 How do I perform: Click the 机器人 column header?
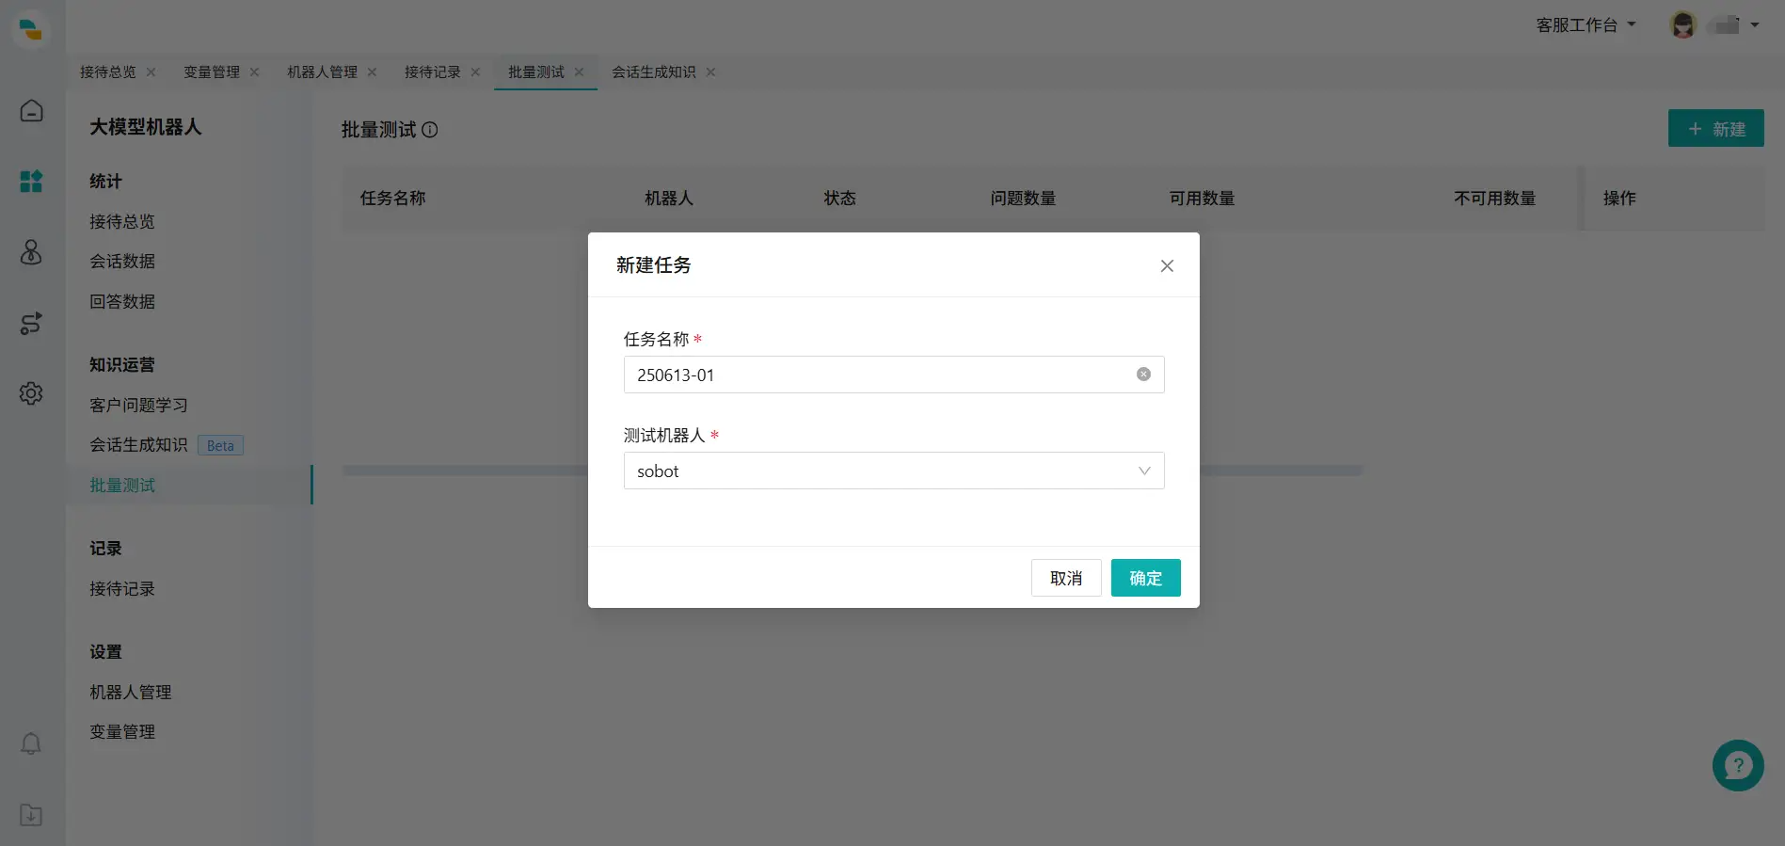click(x=669, y=199)
